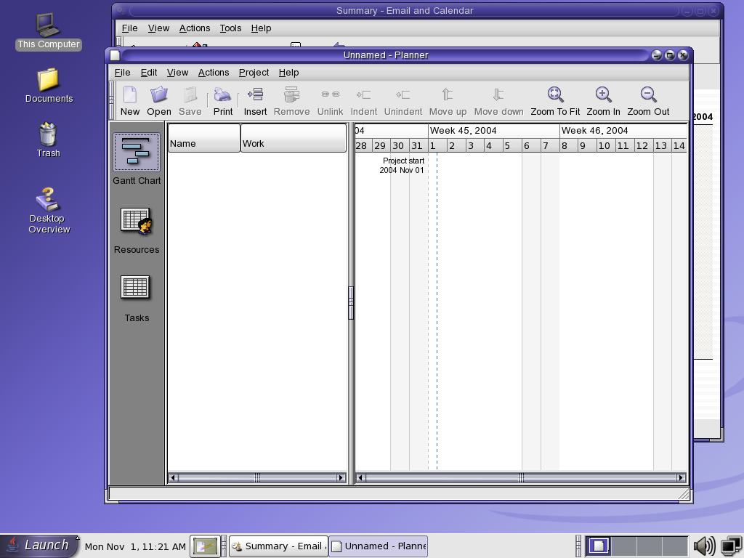Switch to the Resources view icon
The height and width of the screenshot is (558, 744).
click(136, 221)
